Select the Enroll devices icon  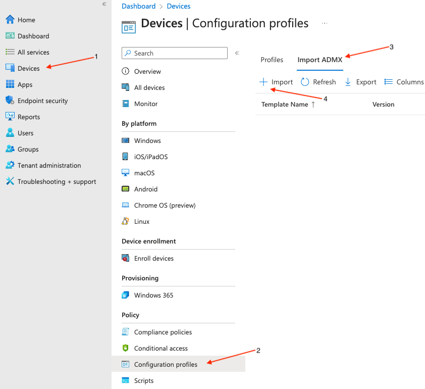point(125,258)
